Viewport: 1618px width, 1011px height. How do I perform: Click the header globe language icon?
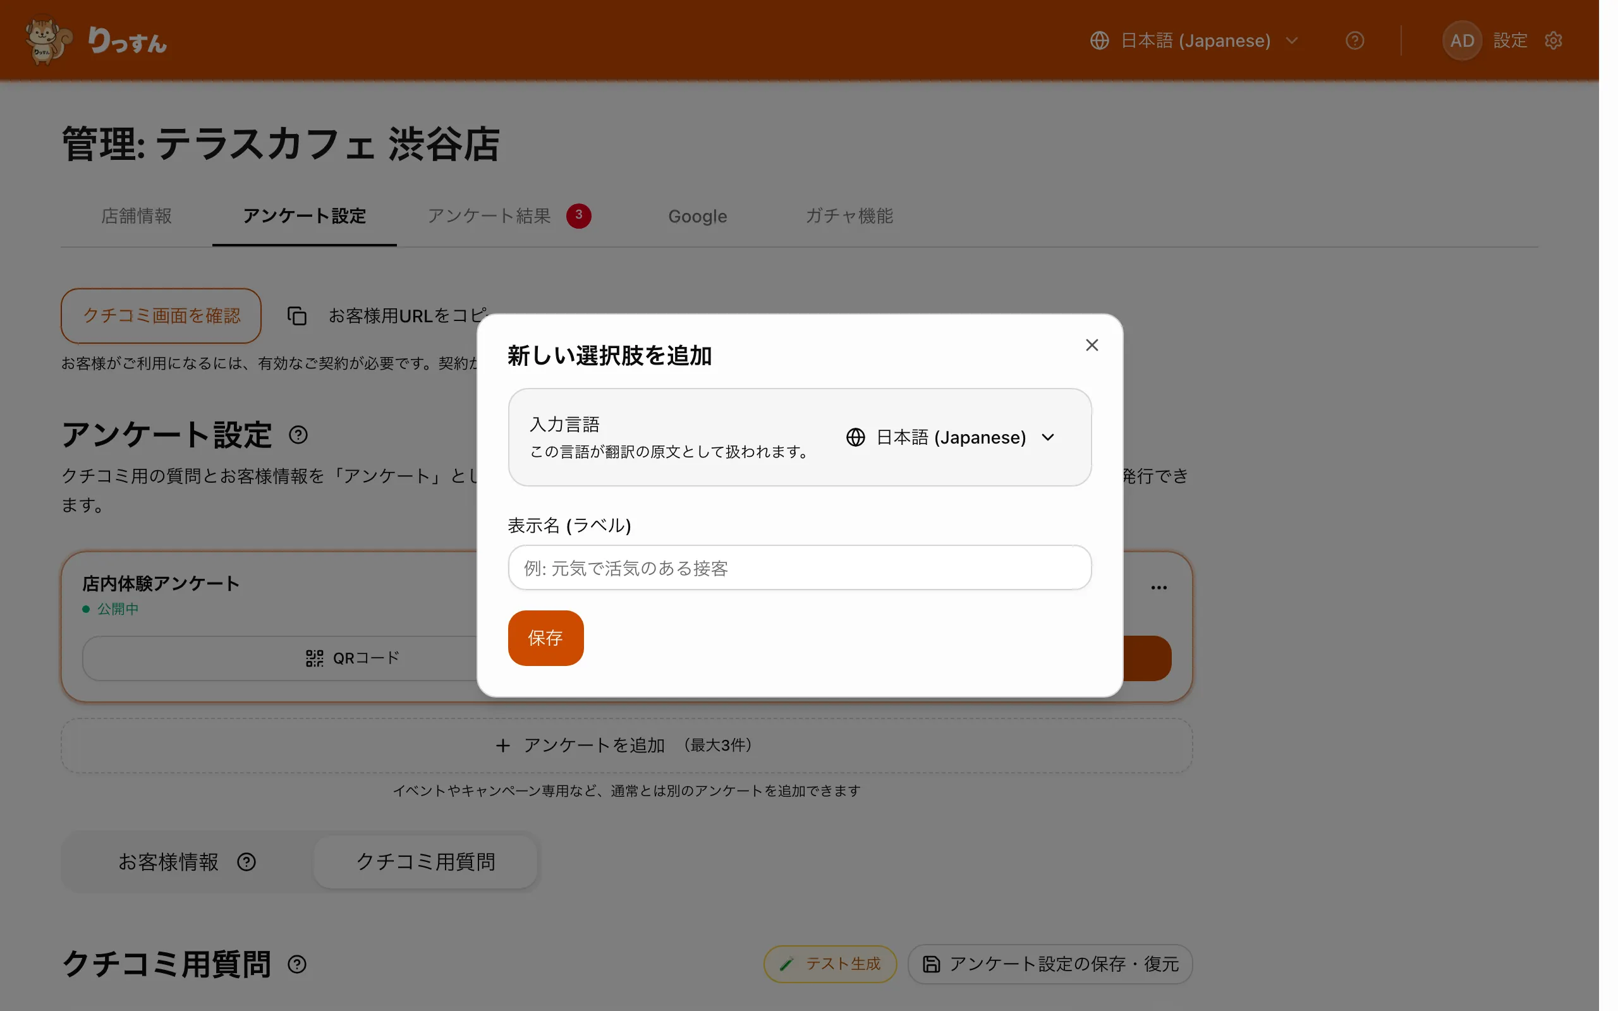1099,41
